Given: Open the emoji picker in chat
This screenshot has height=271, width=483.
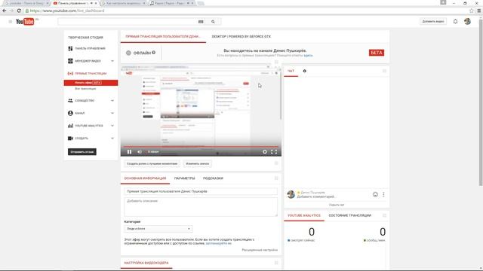Looking at the screenshot, I should click(x=375, y=194).
